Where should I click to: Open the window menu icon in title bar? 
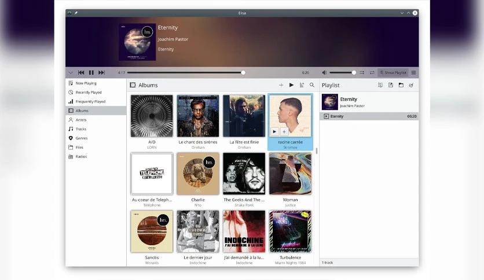tap(69, 13)
